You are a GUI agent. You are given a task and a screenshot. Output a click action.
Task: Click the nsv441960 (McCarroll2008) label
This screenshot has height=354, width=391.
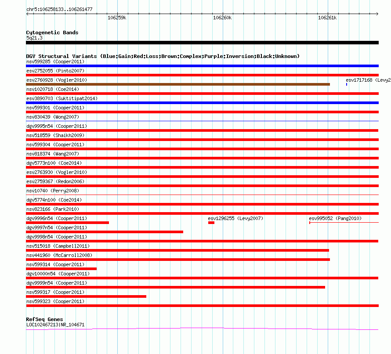pos(59,255)
